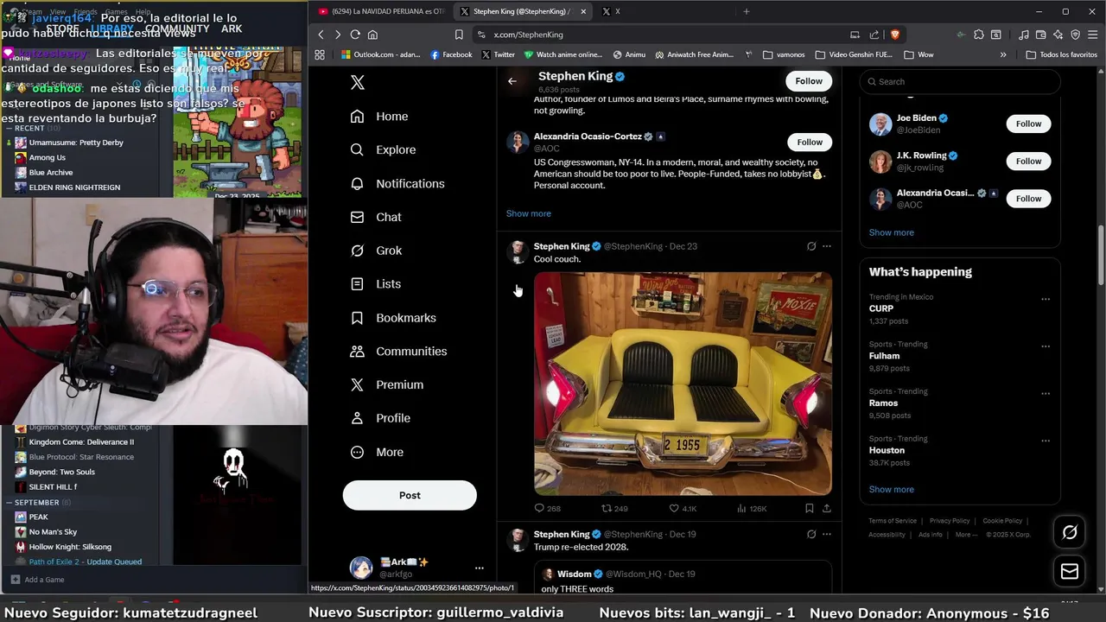
Task: Open Notifications from sidebar
Action: pyautogui.click(x=397, y=183)
